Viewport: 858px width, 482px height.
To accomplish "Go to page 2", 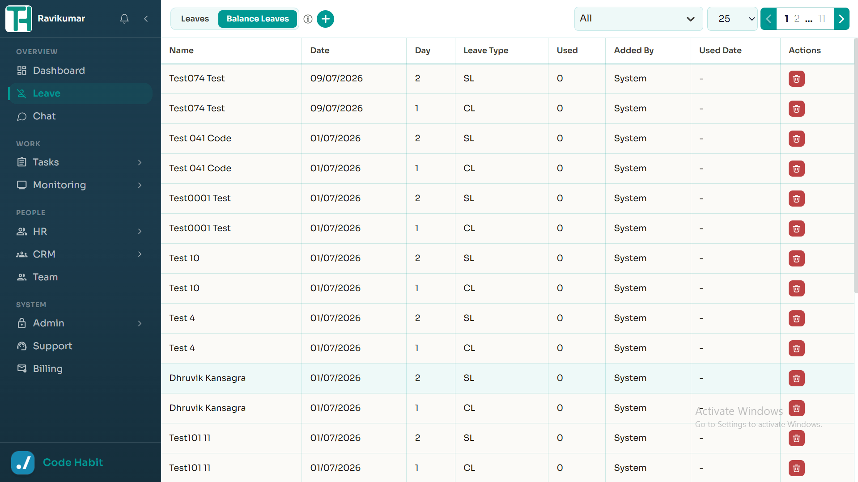I will tap(797, 19).
